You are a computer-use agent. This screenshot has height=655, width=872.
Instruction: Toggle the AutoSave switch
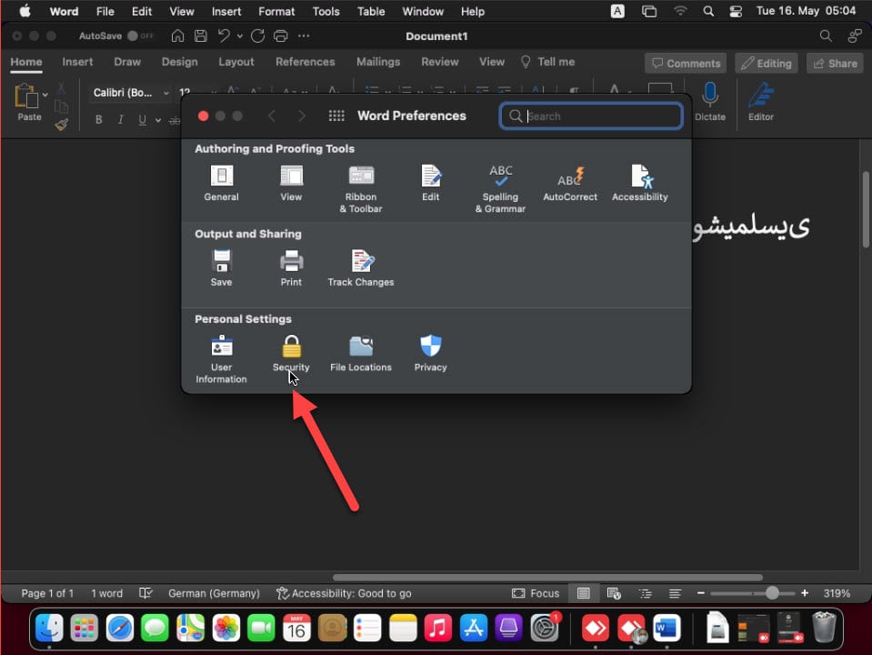click(140, 36)
